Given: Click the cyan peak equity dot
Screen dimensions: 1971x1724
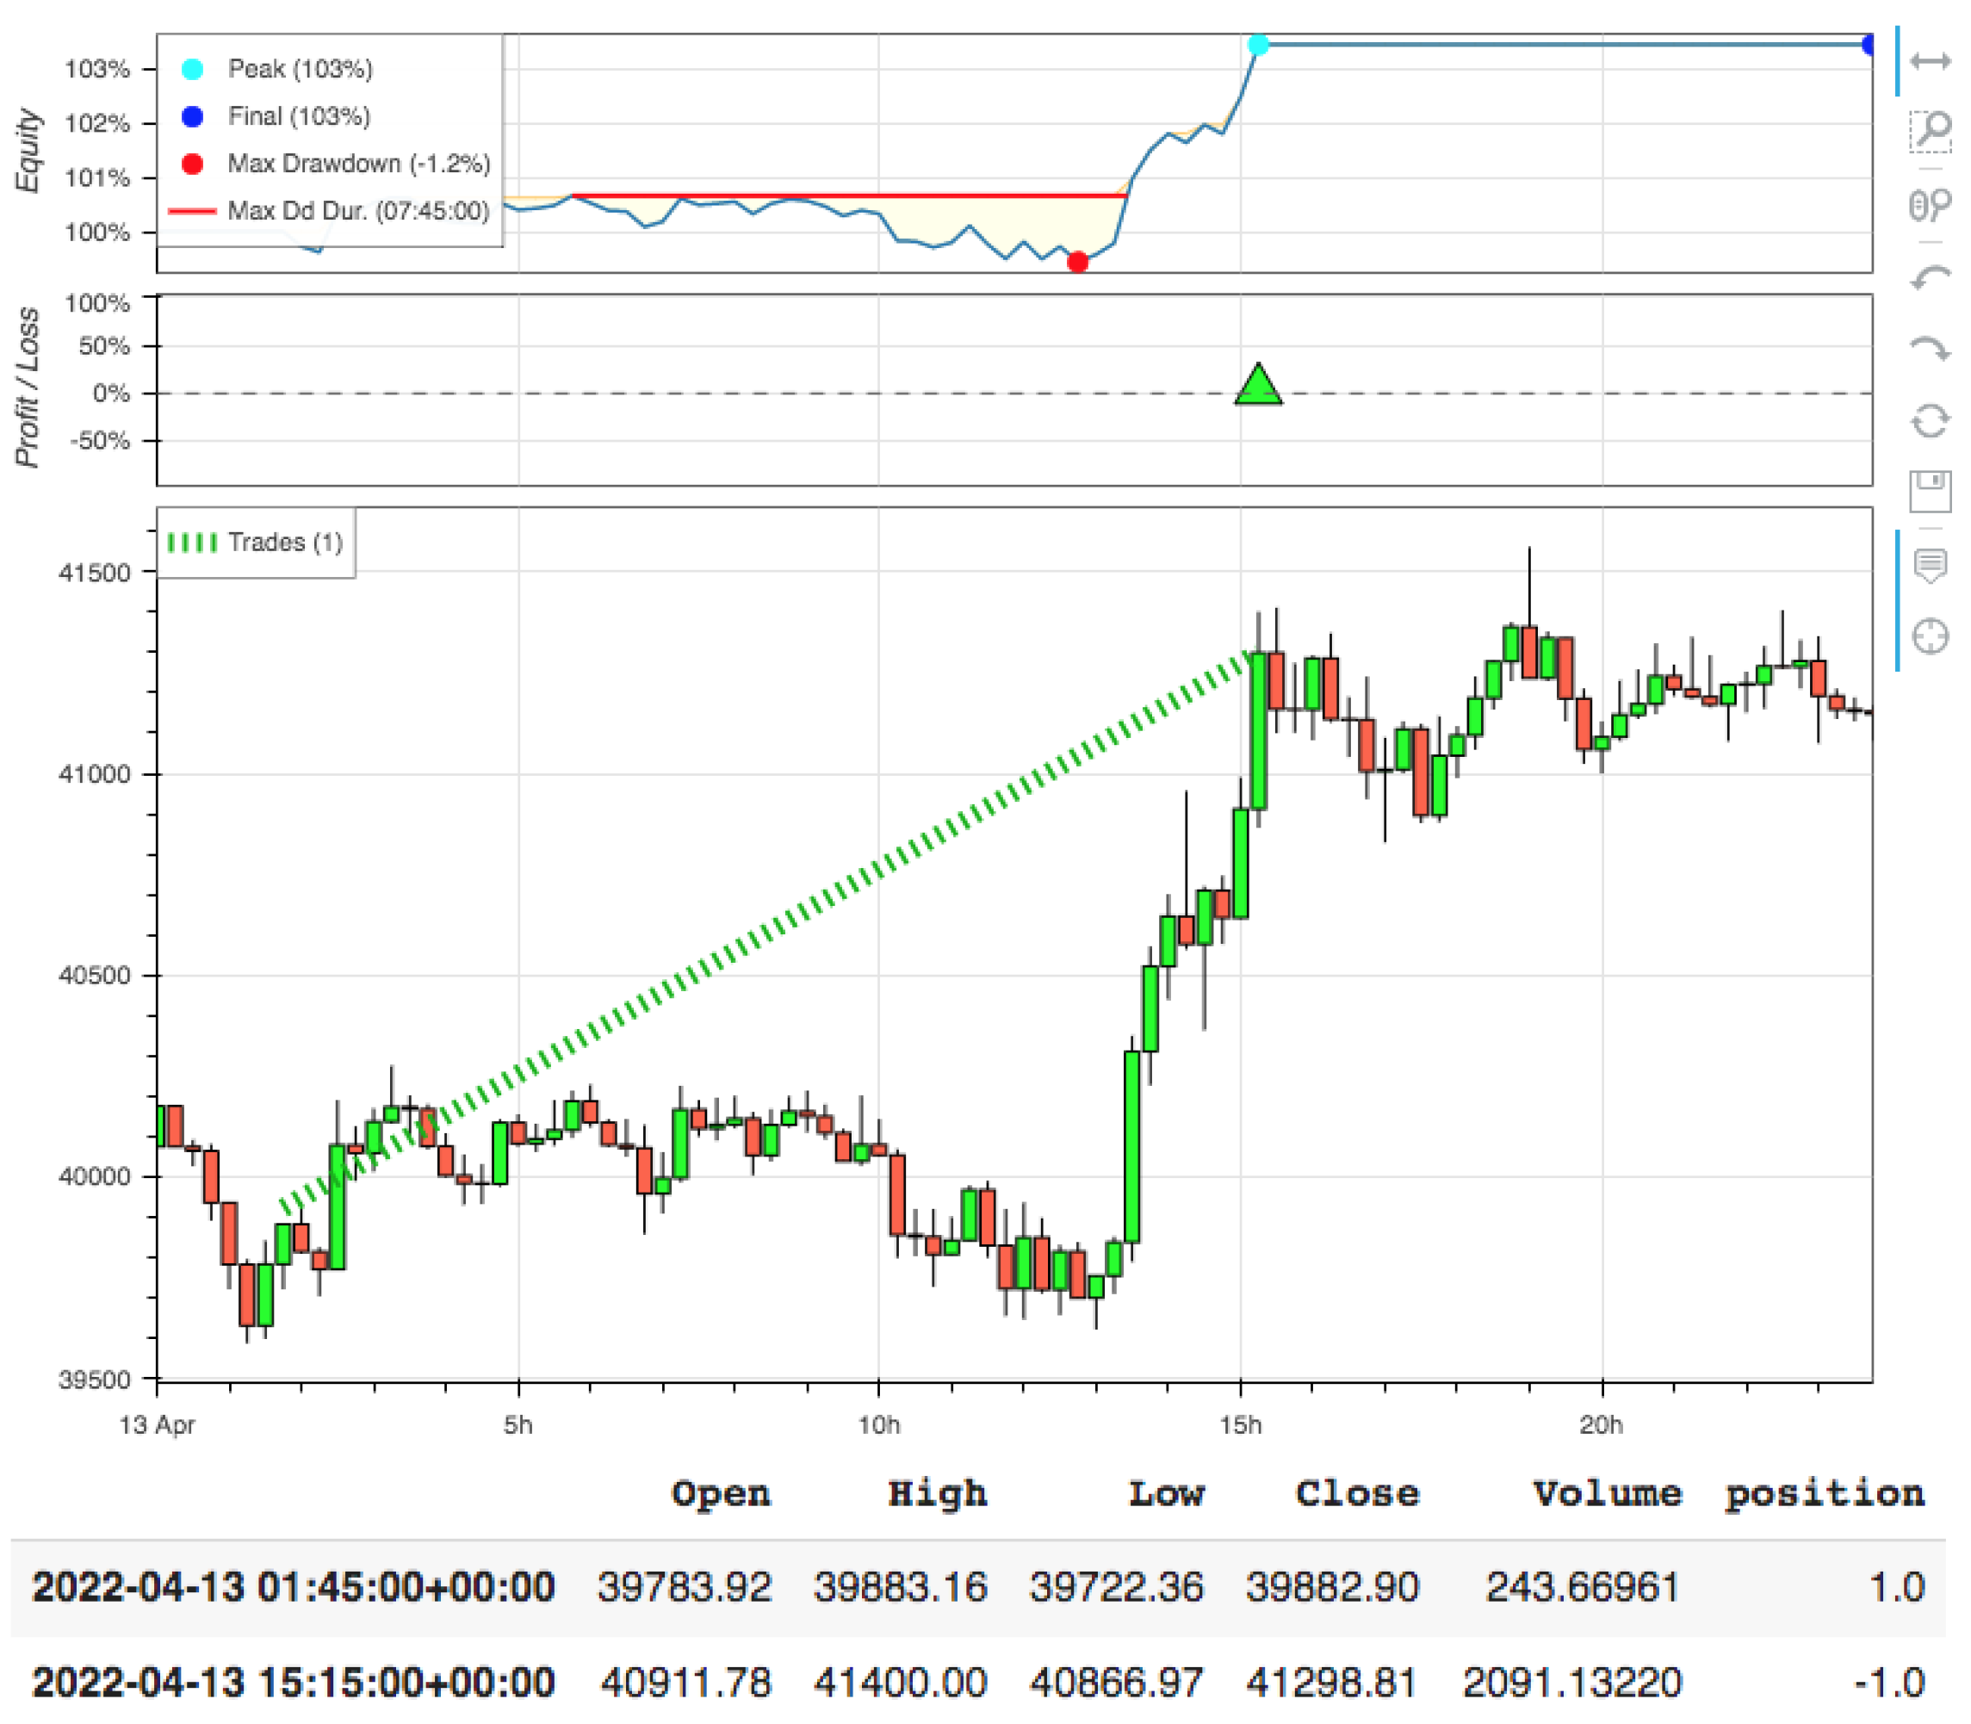Looking at the screenshot, I should pyautogui.click(x=1257, y=44).
